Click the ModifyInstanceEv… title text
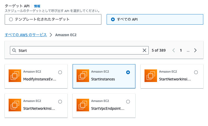The image size is (208, 126). tap(40, 79)
